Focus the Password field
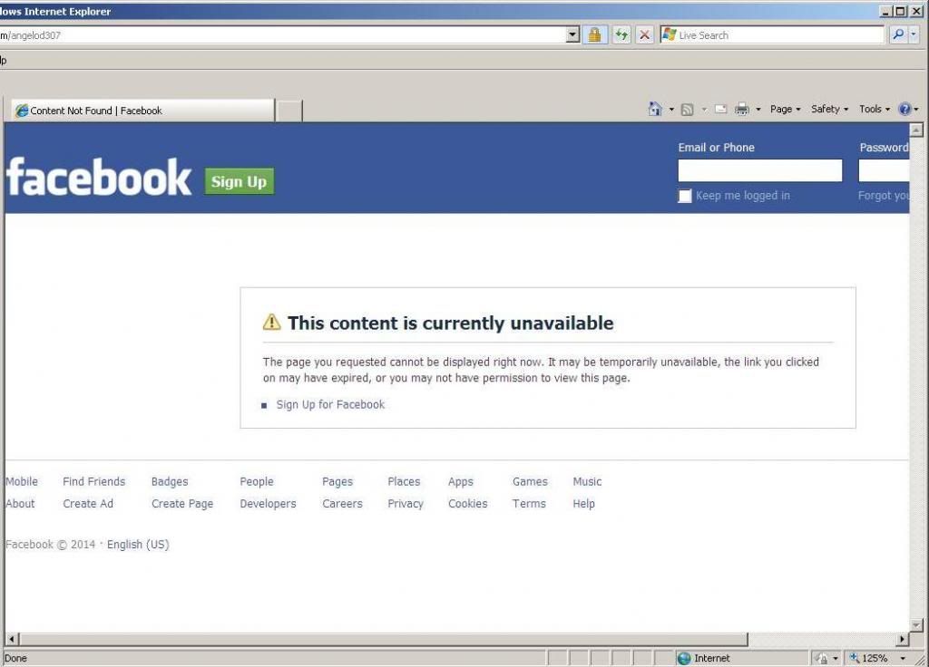 coord(884,170)
